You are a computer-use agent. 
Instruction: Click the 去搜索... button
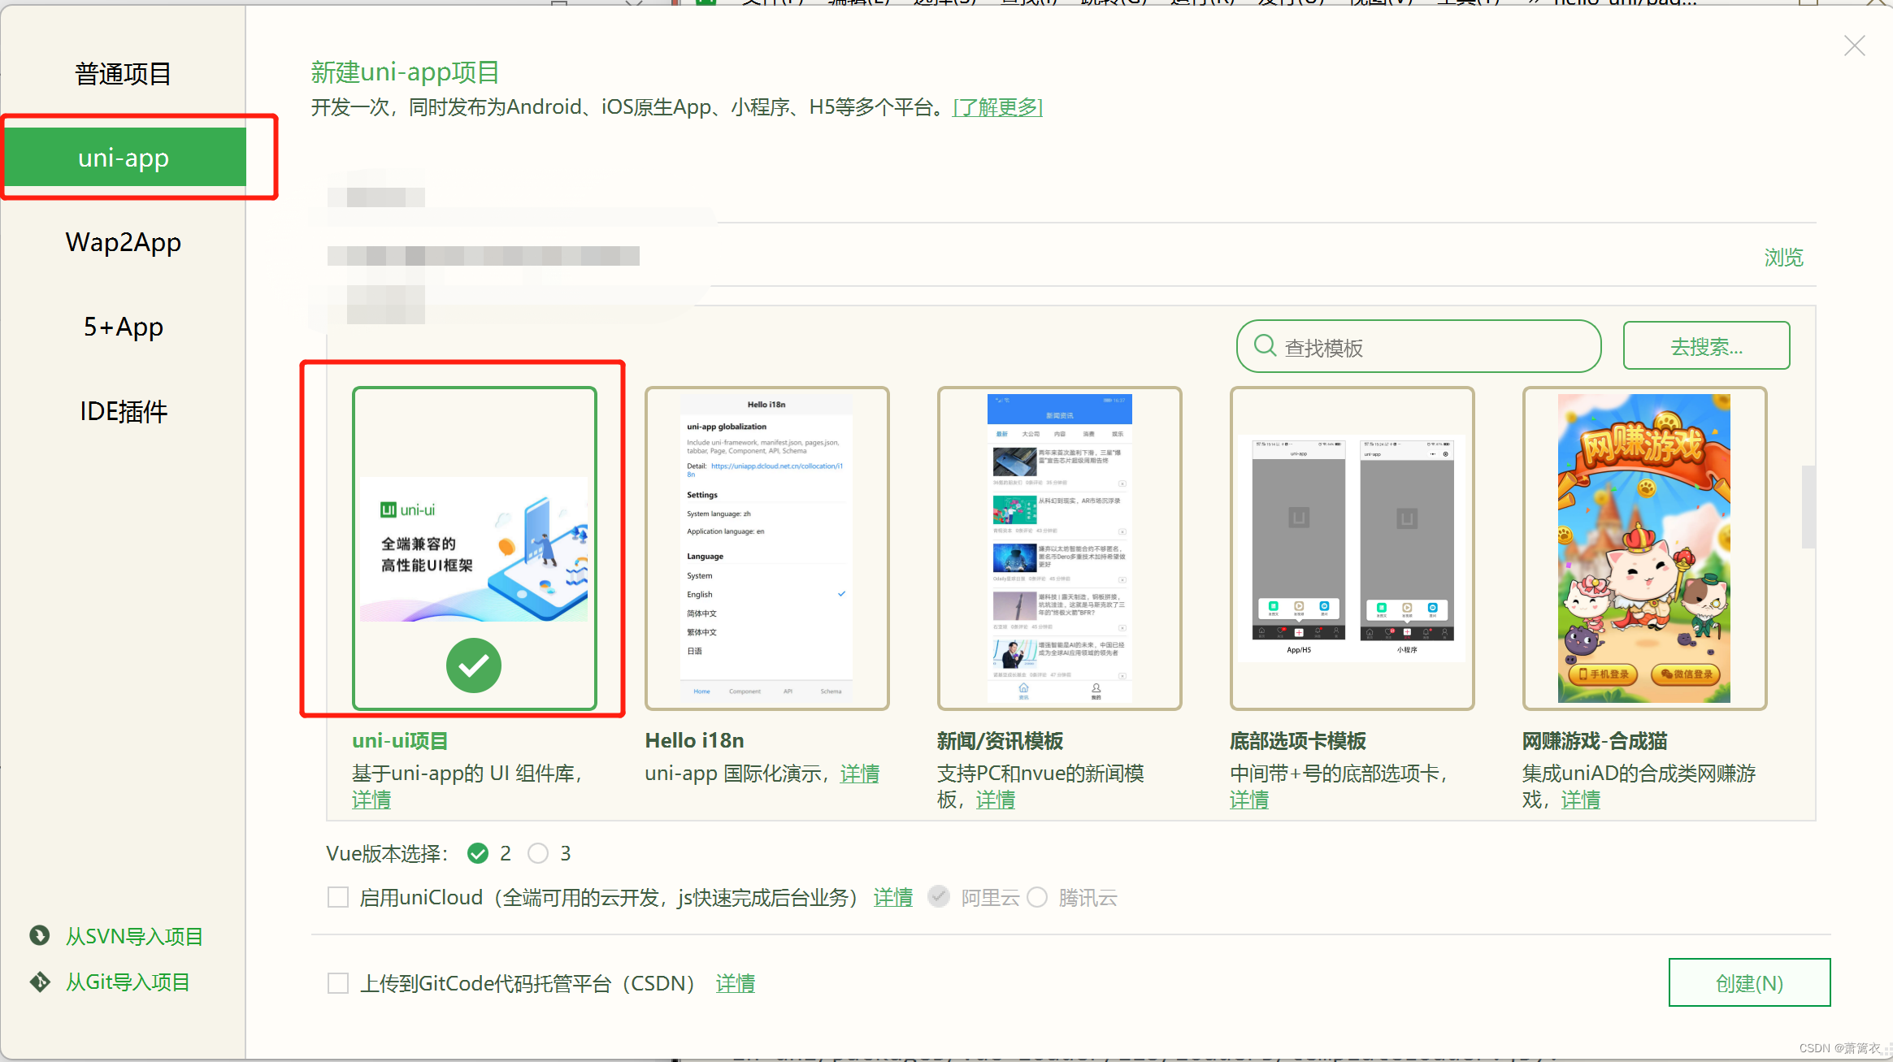[1706, 346]
